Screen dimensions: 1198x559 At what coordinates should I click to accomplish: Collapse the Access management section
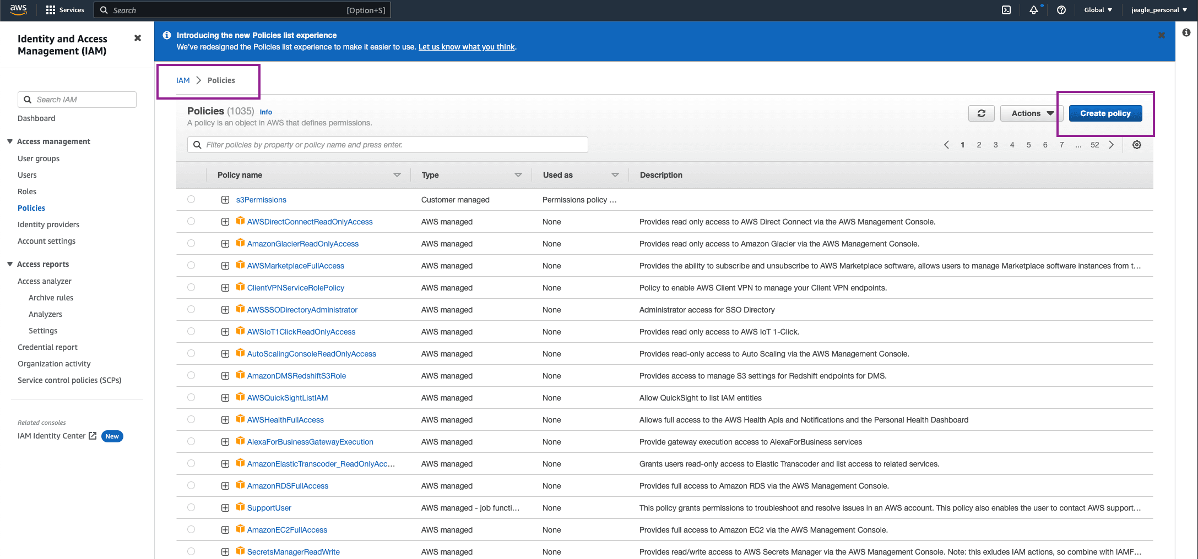coord(10,141)
